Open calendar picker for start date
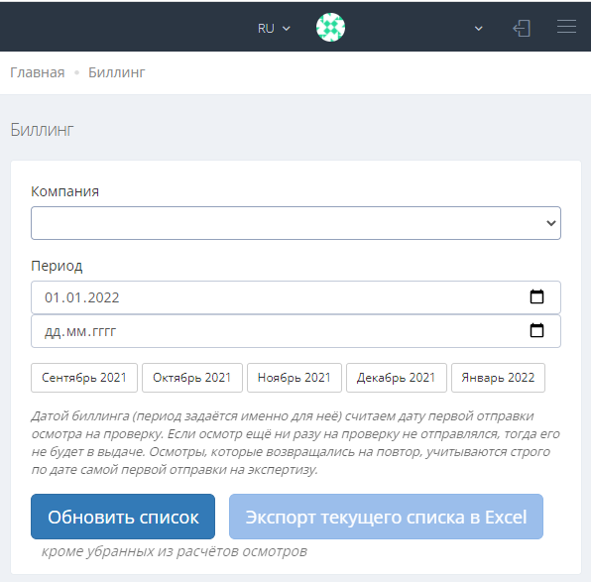 point(536,296)
